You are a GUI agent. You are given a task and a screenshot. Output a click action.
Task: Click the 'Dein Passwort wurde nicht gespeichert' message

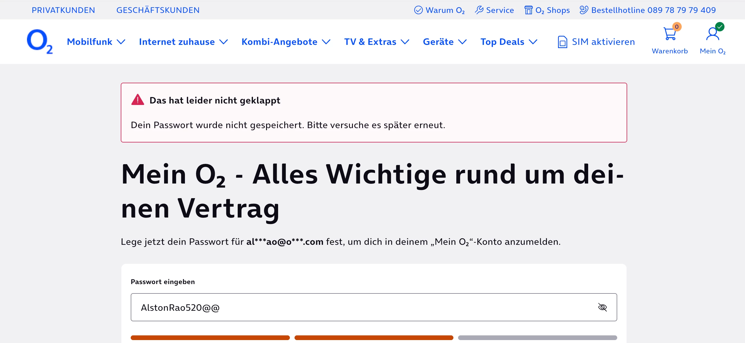[288, 125]
